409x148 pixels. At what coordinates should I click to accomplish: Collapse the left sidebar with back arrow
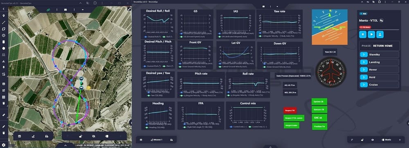pos(4,9)
